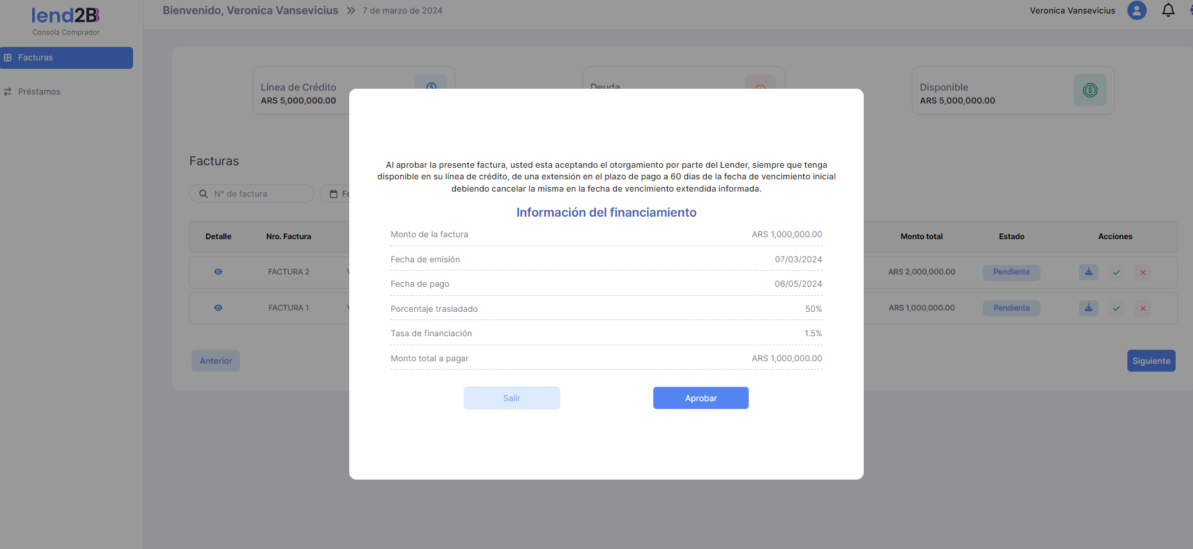Approve FACTURA 2 with green checkmark
The width and height of the screenshot is (1193, 549).
pos(1116,273)
